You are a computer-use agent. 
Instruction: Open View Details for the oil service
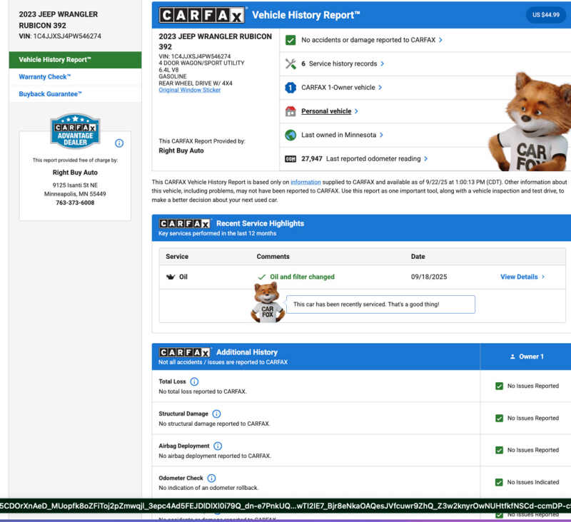[x=519, y=277]
